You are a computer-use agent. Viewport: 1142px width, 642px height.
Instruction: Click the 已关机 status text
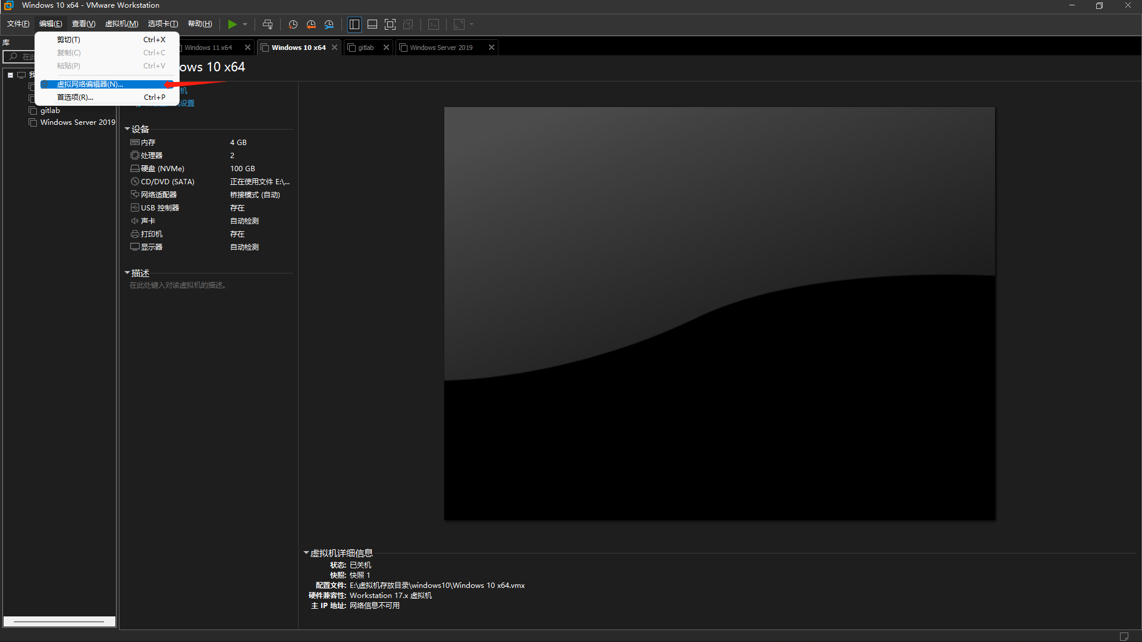[x=360, y=565]
